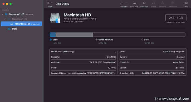This screenshot has height=102, width=191.
Task: Click the Device value disk3s1s1
Action: 180,68
